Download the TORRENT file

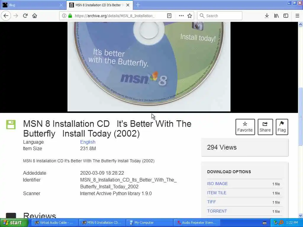click(x=217, y=211)
